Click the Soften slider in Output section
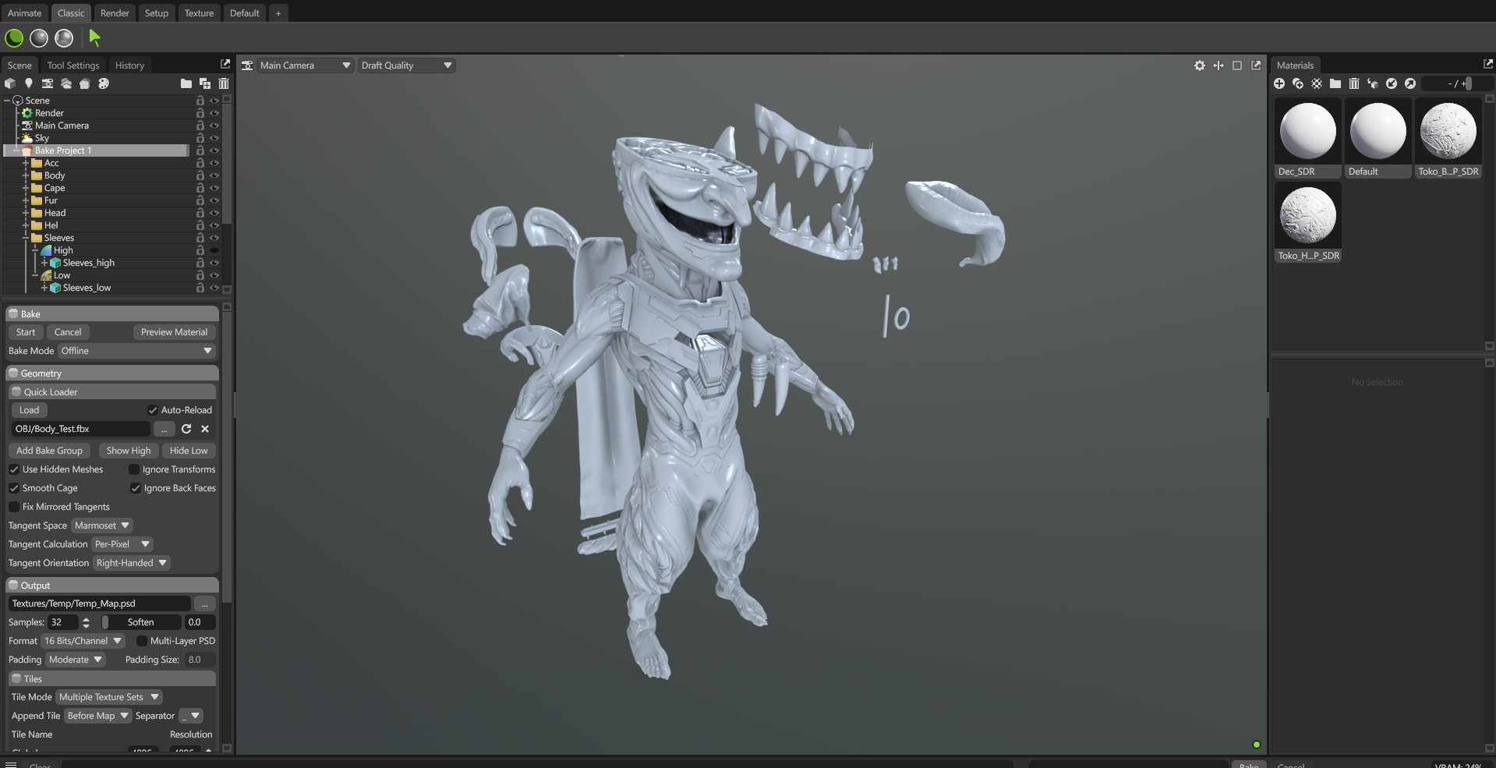The image size is (1496, 768). (x=141, y=622)
